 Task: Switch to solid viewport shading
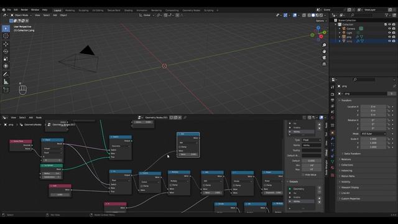tap(313, 15)
